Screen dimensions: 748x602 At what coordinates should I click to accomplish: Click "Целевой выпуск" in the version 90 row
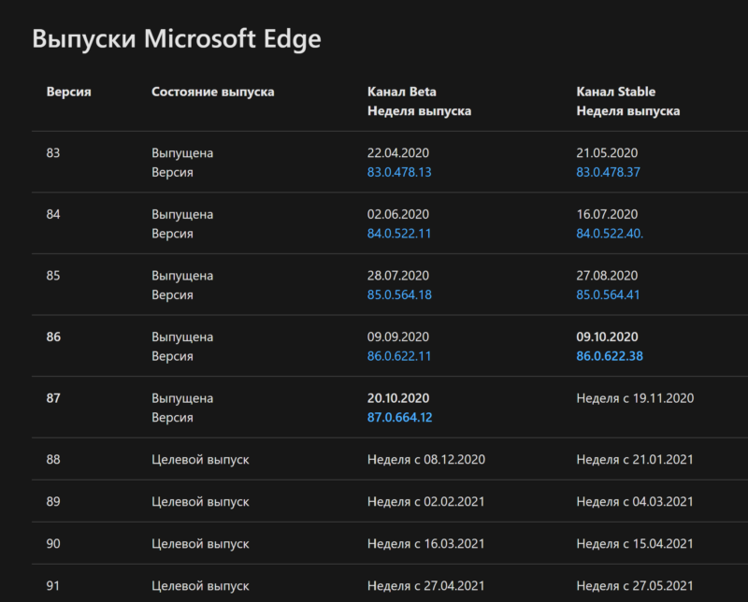[x=200, y=544]
